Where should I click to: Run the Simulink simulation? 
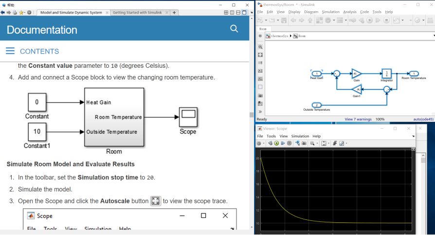coord(369,20)
